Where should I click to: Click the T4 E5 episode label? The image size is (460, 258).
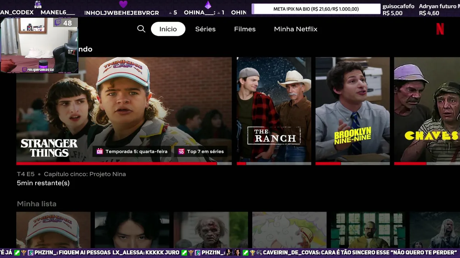(26, 174)
